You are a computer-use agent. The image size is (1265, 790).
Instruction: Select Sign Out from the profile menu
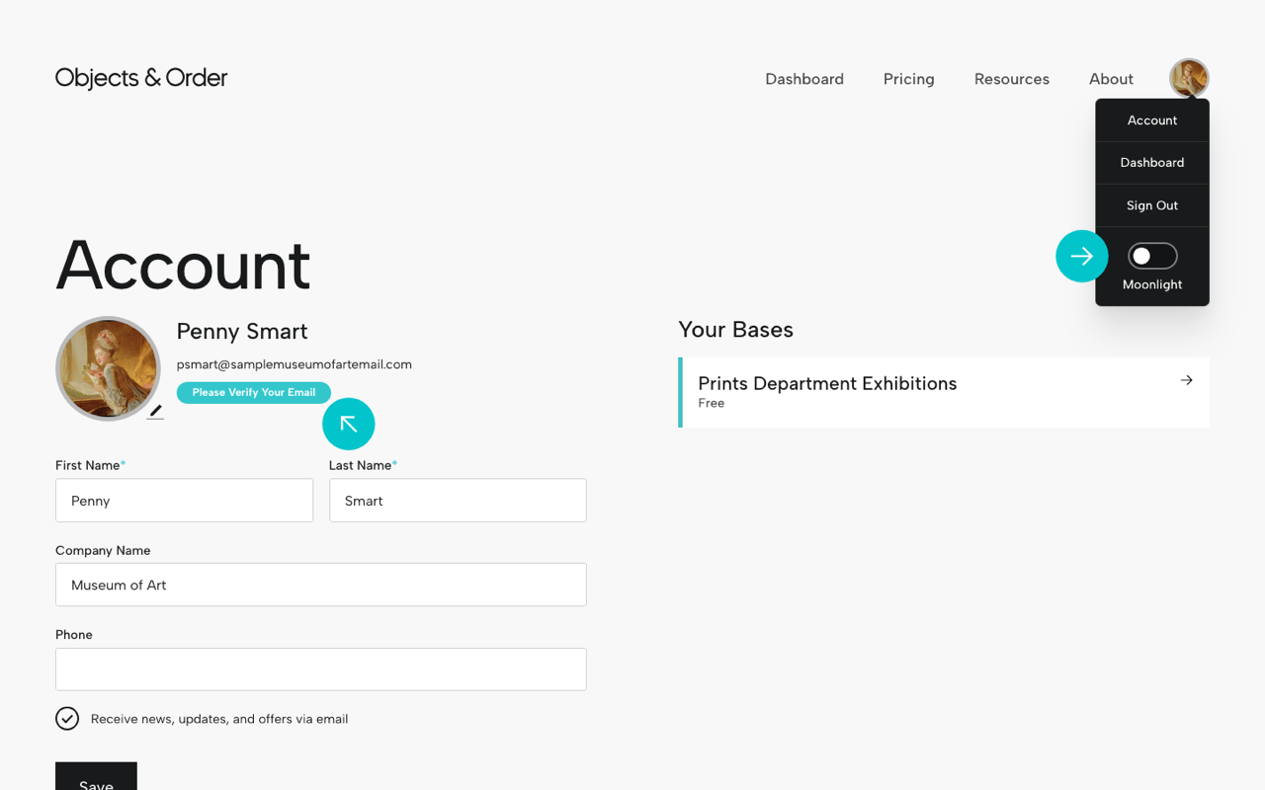click(1151, 205)
